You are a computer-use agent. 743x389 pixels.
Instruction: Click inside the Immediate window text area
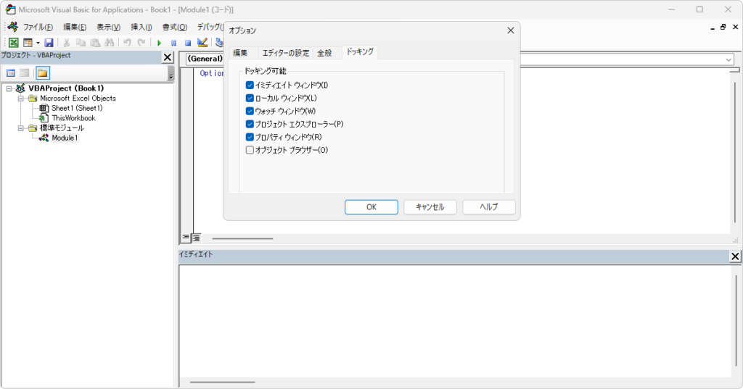pyautogui.click(x=455, y=322)
